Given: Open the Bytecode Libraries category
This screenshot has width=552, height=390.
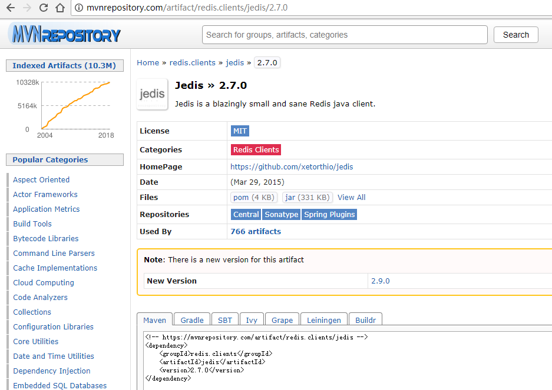Looking at the screenshot, I should [46, 238].
